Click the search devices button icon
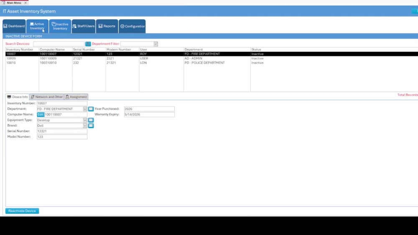Viewport: 418px width, 235px height. 88,44
